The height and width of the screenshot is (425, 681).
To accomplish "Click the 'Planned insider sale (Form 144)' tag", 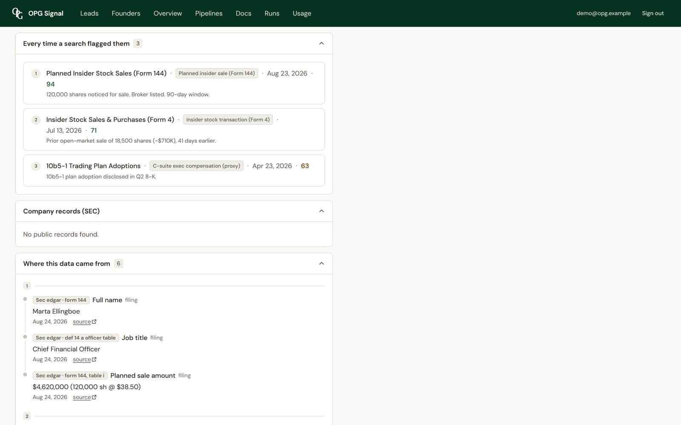I will pos(217,73).
